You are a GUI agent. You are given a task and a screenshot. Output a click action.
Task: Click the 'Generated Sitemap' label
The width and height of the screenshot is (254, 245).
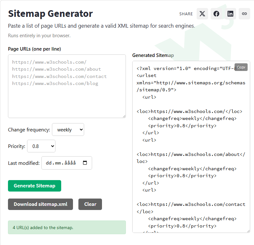click(153, 55)
